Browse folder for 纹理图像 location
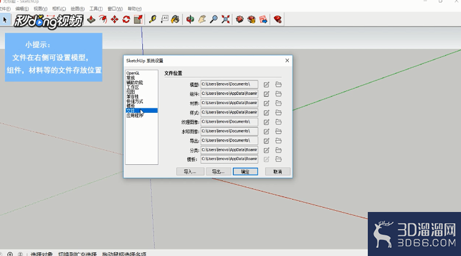 point(278,122)
